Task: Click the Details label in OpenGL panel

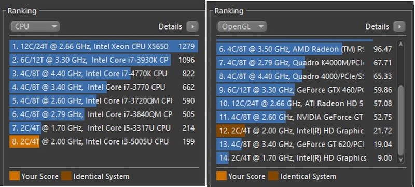Action: click(377, 26)
